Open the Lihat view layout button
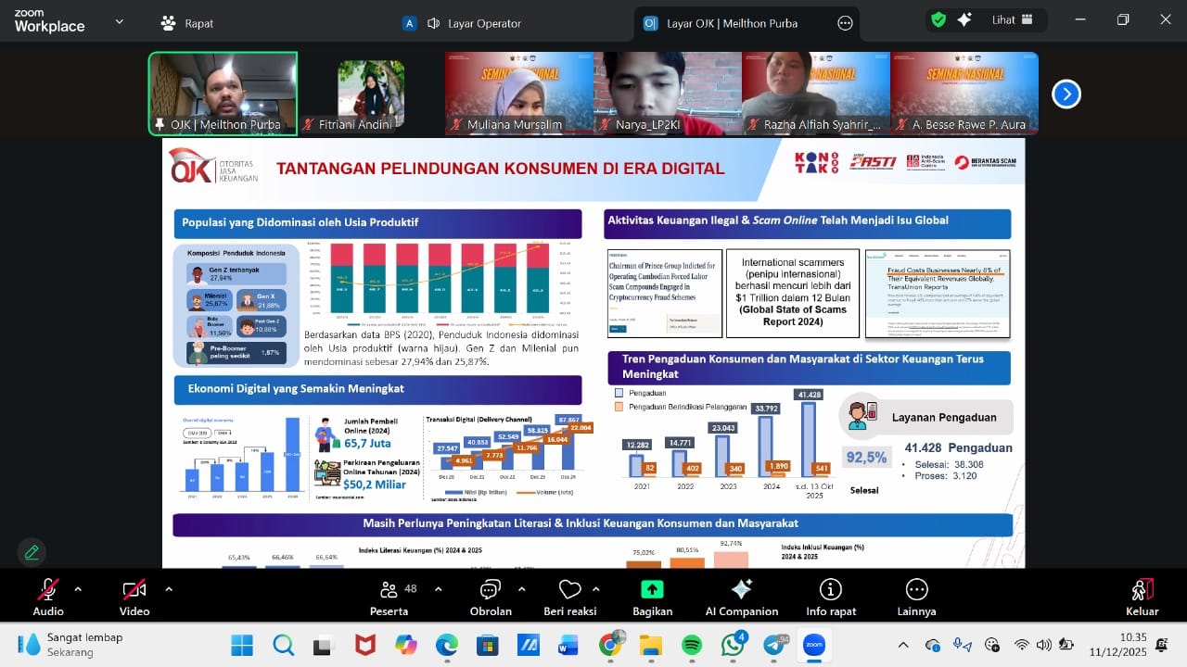The width and height of the screenshot is (1187, 667). pyautogui.click(x=1011, y=19)
